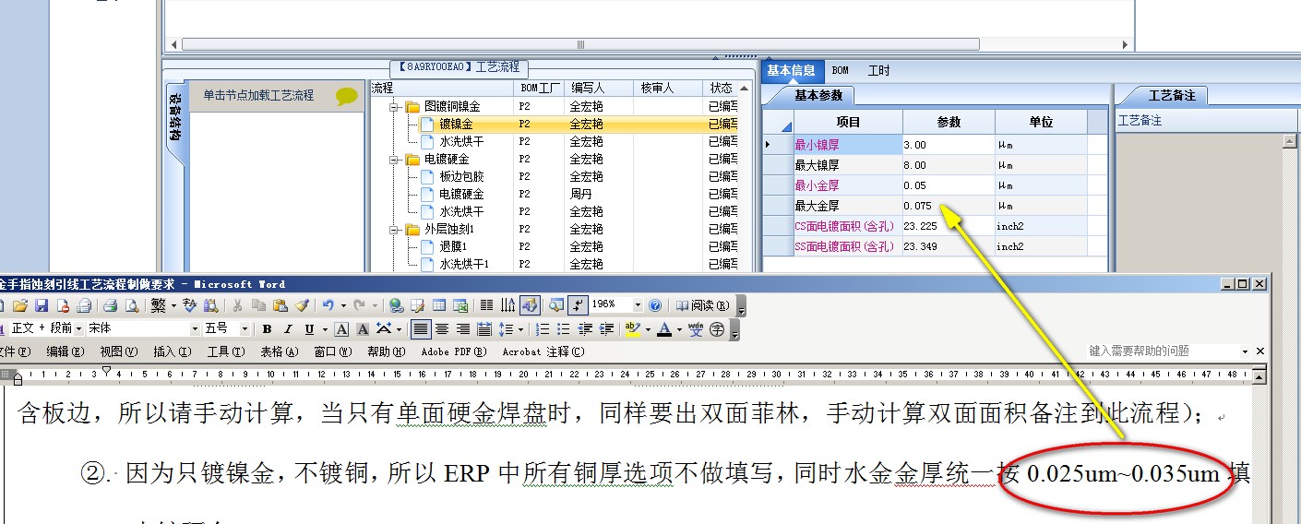The height and width of the screenshot is (524, 1301).
Task: Open the 表格(A) menu in Word
Action: (279, 351)
